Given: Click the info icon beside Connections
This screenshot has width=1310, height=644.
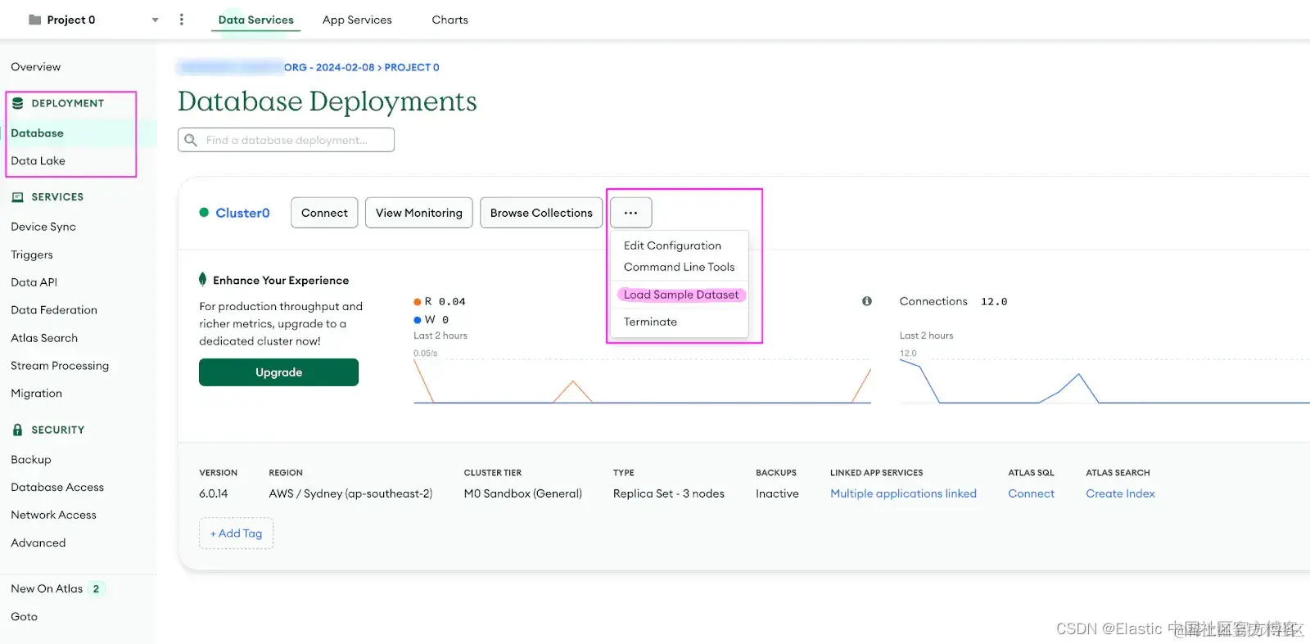Looking at the screenshot, I should (867, 301).
